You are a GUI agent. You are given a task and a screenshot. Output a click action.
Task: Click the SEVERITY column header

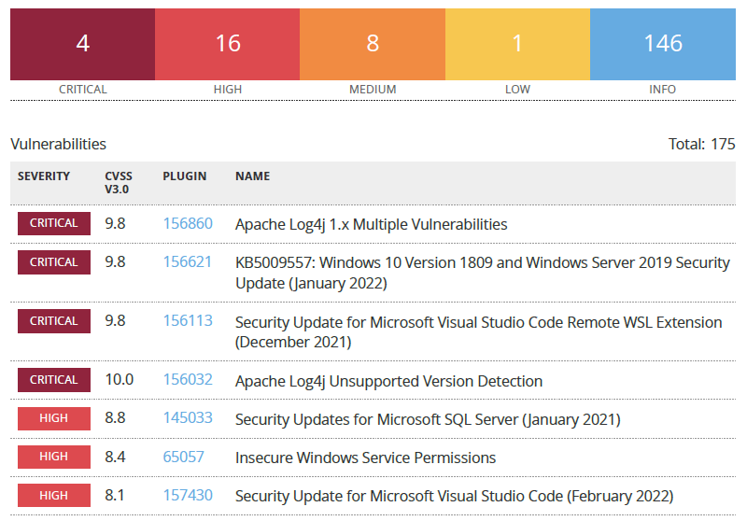44,176
